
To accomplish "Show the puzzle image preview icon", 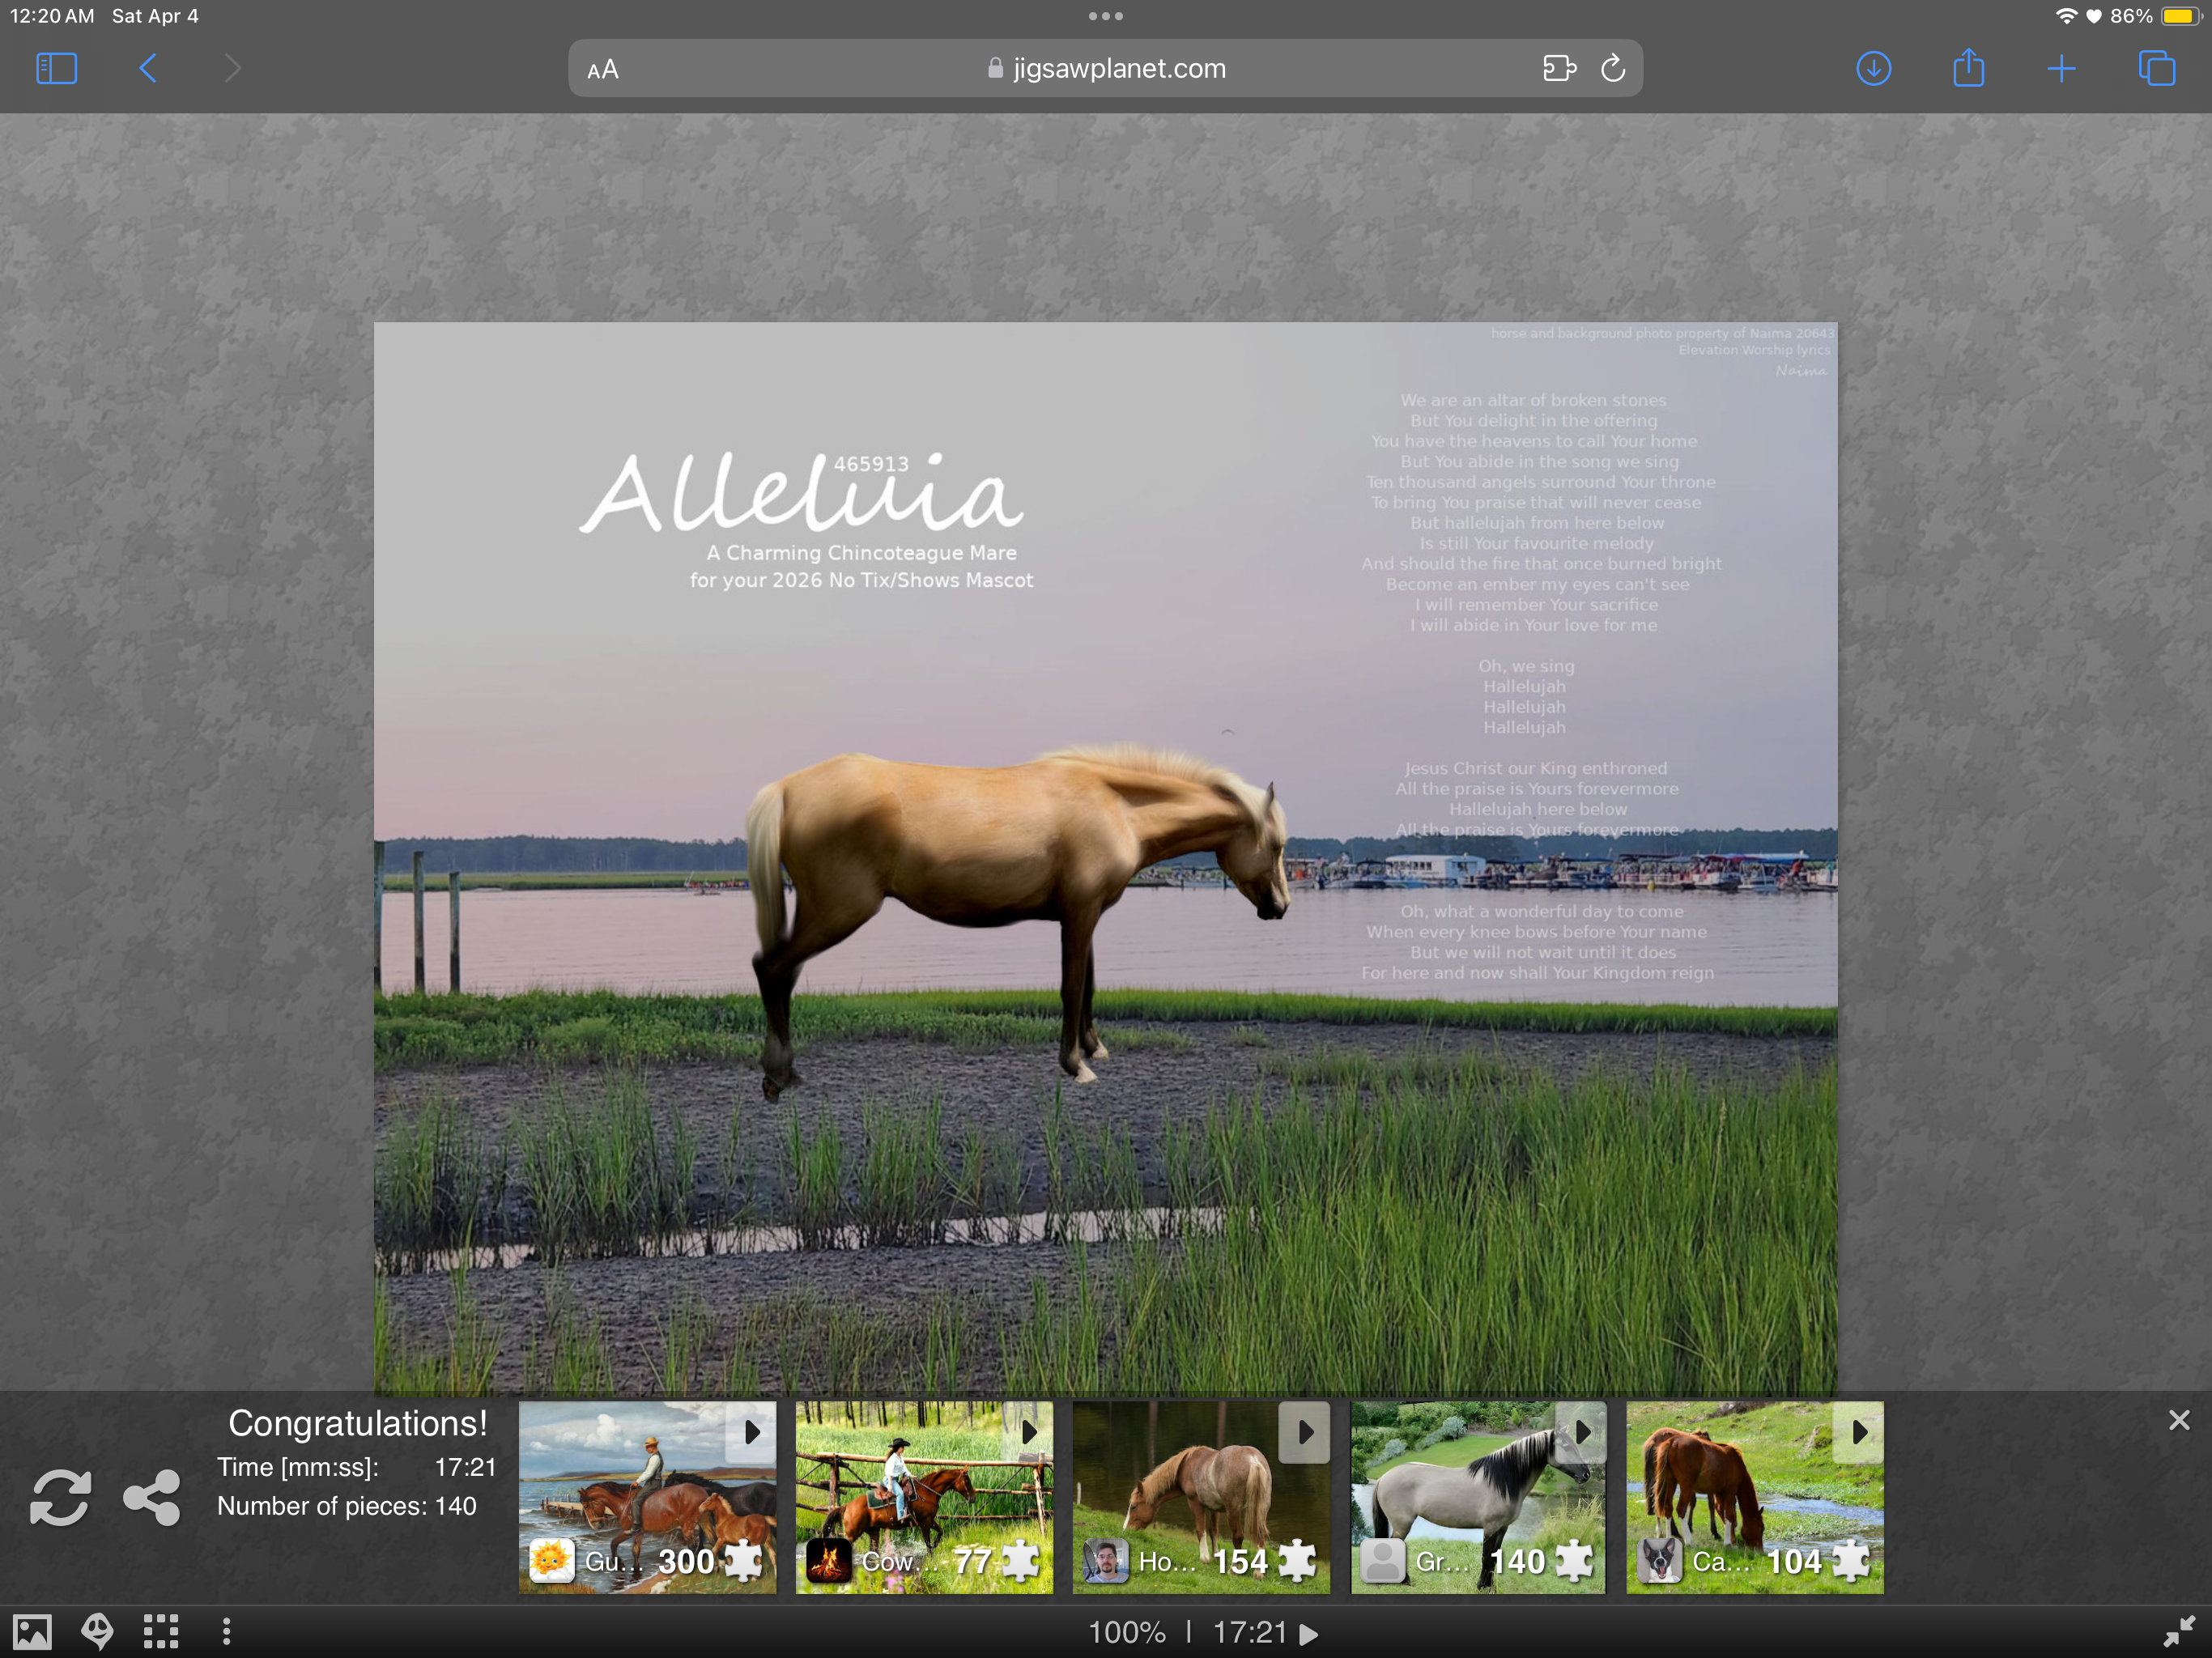I will click(x=32, y=1632).
